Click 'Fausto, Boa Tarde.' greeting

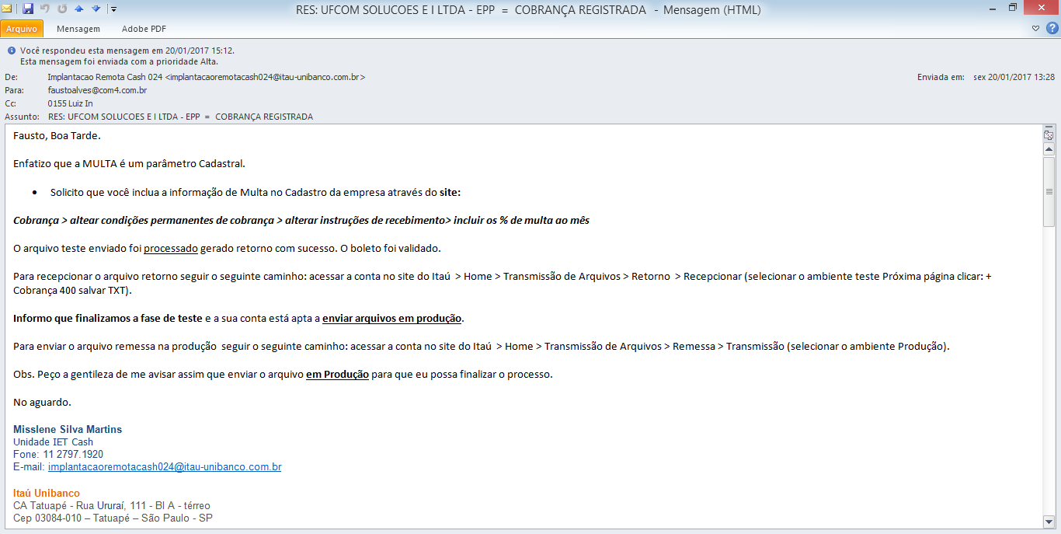coord(57,136)
